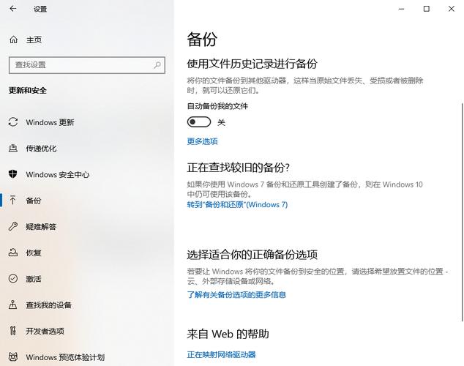Screen dimensions: 464x366
Task: Maximize the 设置 window
Action: pos(427,9)
